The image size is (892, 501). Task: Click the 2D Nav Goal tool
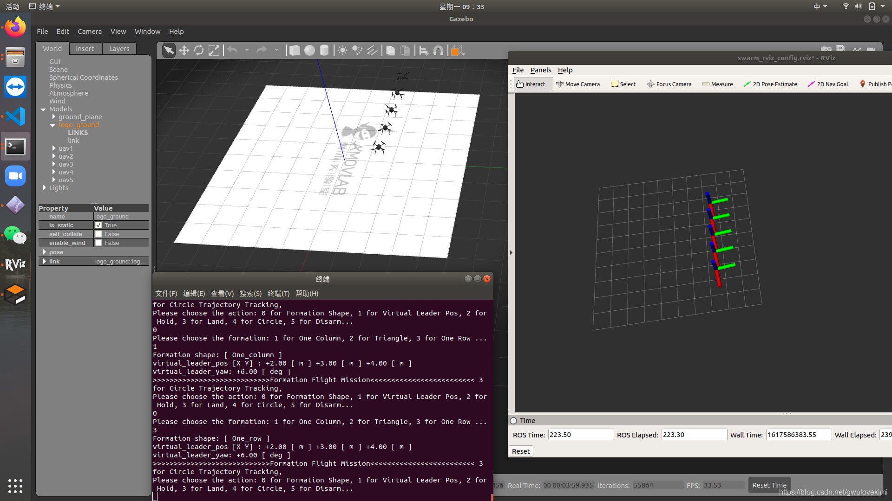tap(828, 84)
